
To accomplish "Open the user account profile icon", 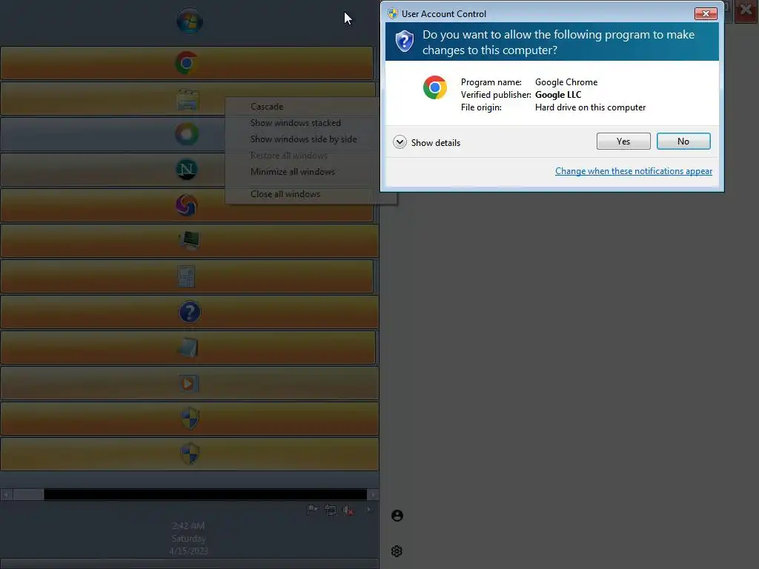I will (397, 516).
